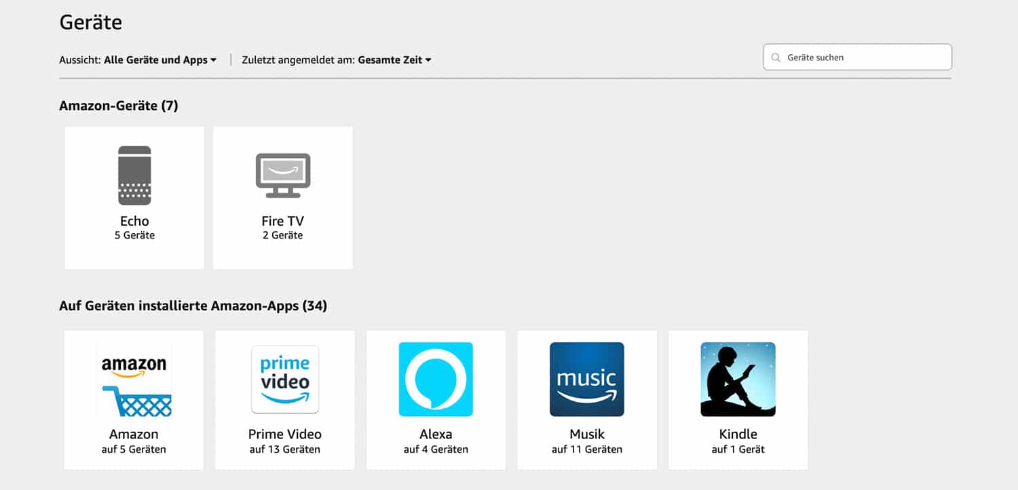Select the Prime Video app icon
This screenshot has width=1018, height=490.
pyautogui.click(x=285, y=380)
